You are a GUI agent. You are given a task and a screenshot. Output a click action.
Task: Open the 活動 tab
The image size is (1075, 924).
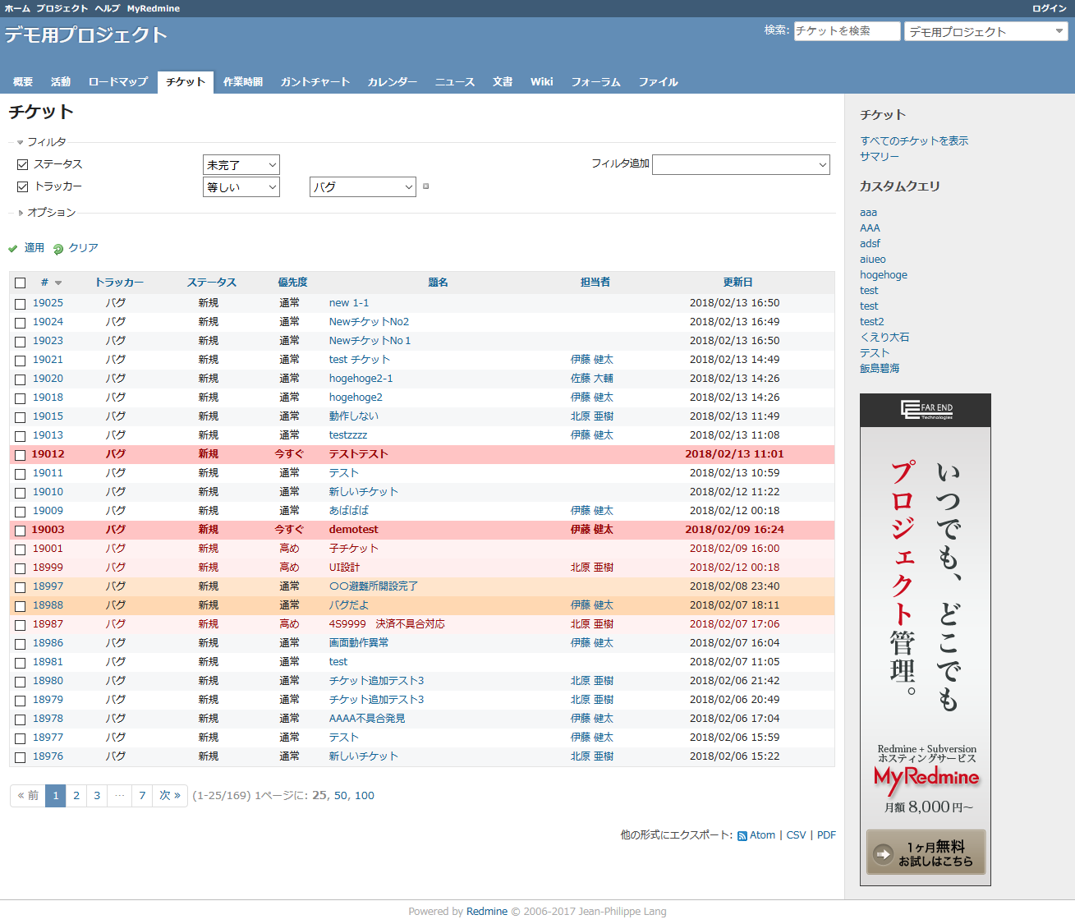(61, 82)
